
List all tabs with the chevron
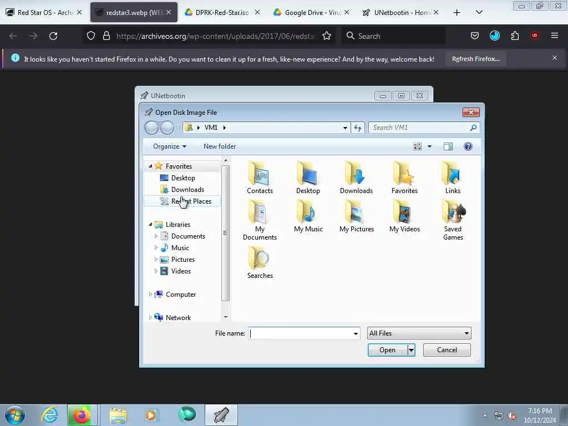point(479,12)
